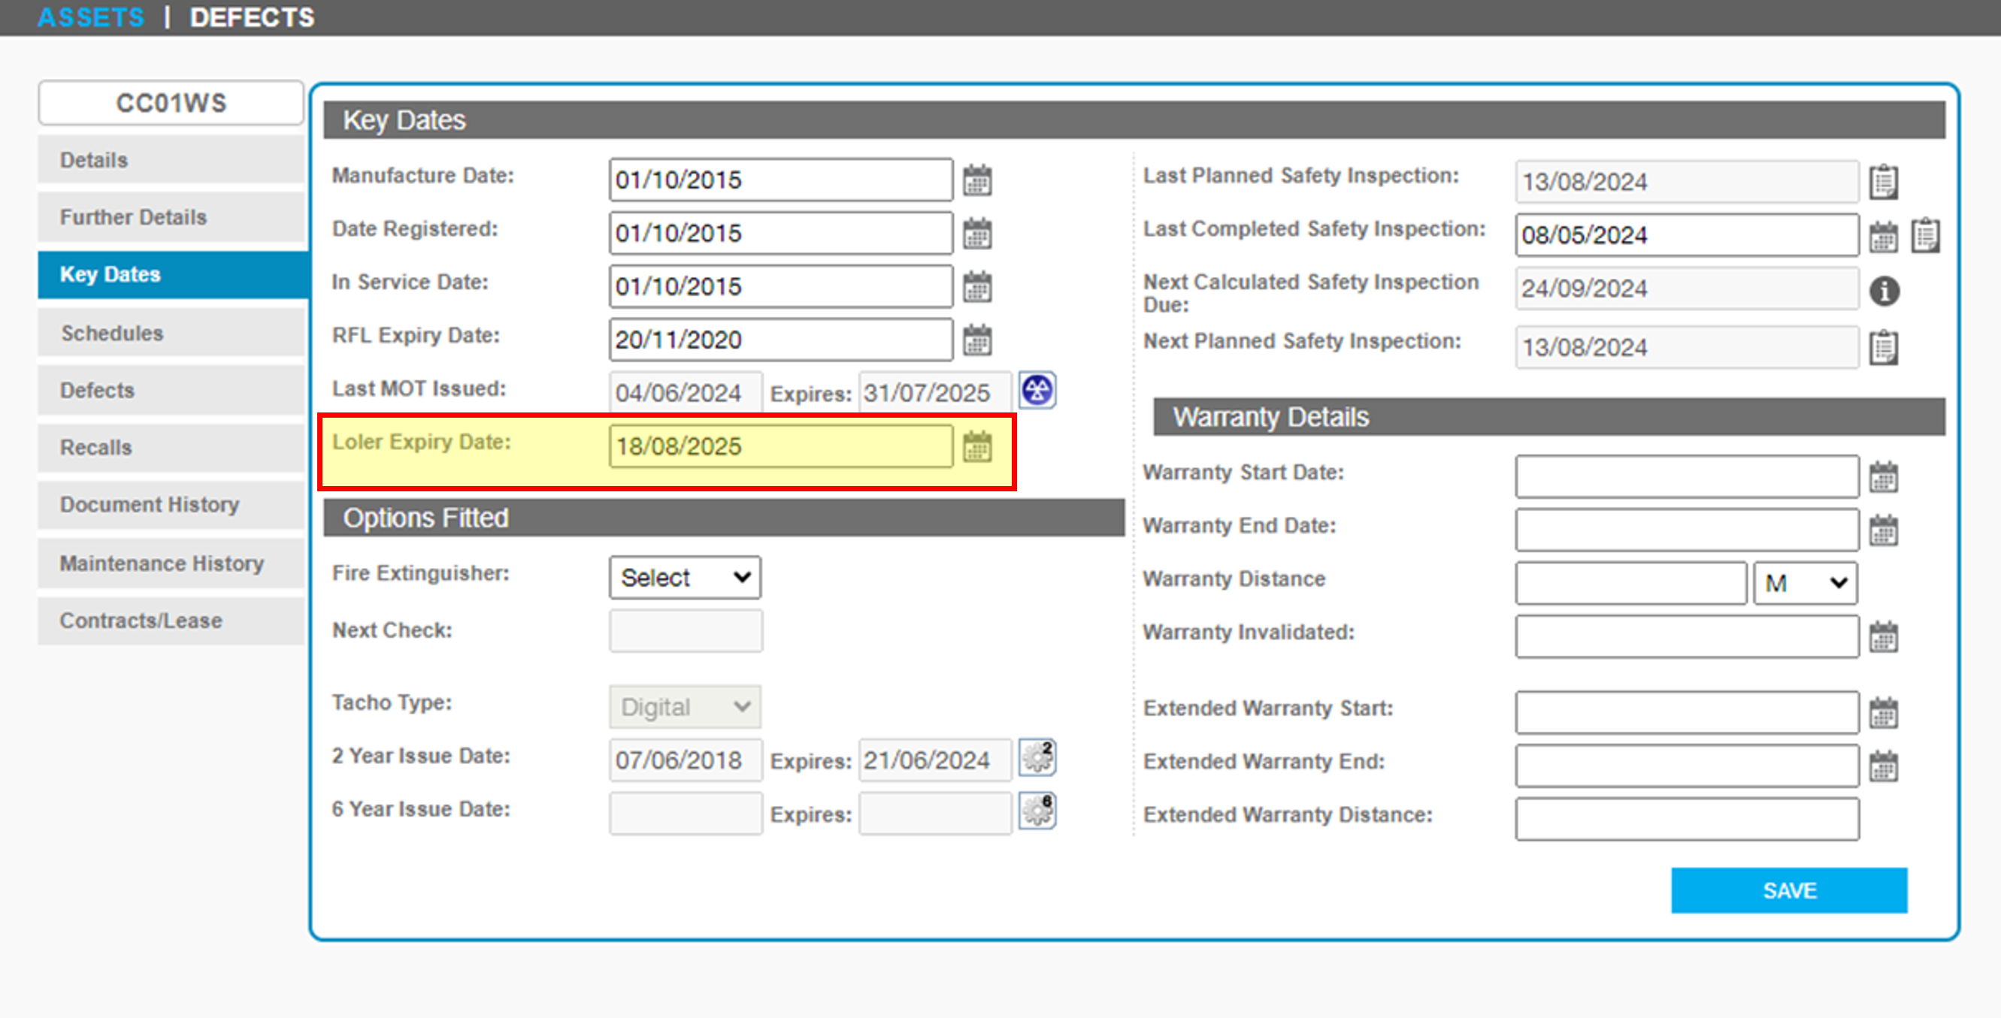This screenshot has height=1018, width=2001.
Task: Click the Next Calculated Safety Inspection 24/09/2024
Action: click(1686, 288)
